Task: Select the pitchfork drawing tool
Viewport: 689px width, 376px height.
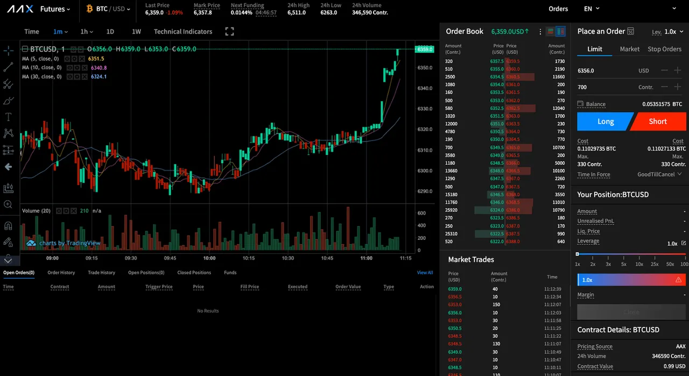Action: point(8,84)
